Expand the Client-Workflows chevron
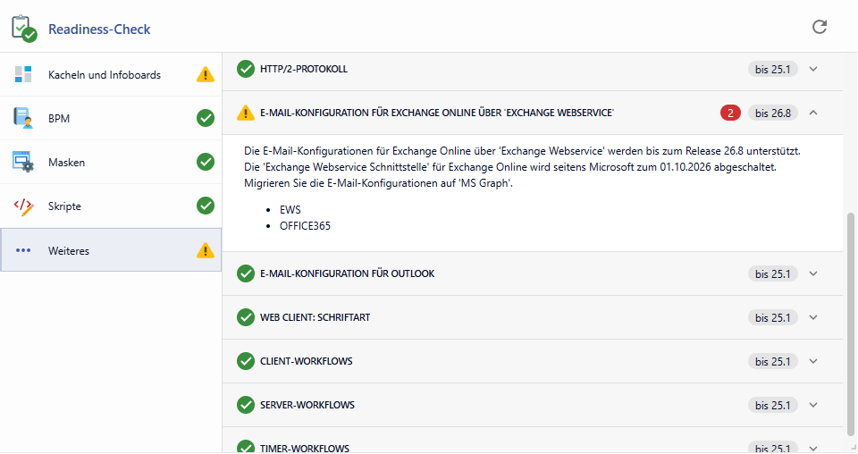This screenshot has height=454, width=858. (x=812, y=361)
